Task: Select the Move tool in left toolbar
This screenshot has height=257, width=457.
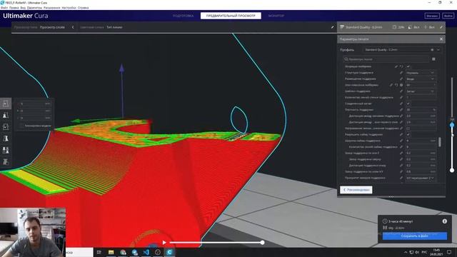Action: click(6, 104)
